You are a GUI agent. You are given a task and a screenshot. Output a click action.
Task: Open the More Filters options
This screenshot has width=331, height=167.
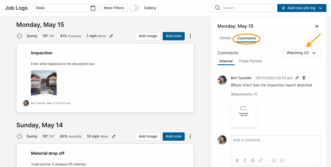tap(114, 8)
